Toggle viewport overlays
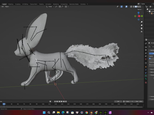 (126, 7)
